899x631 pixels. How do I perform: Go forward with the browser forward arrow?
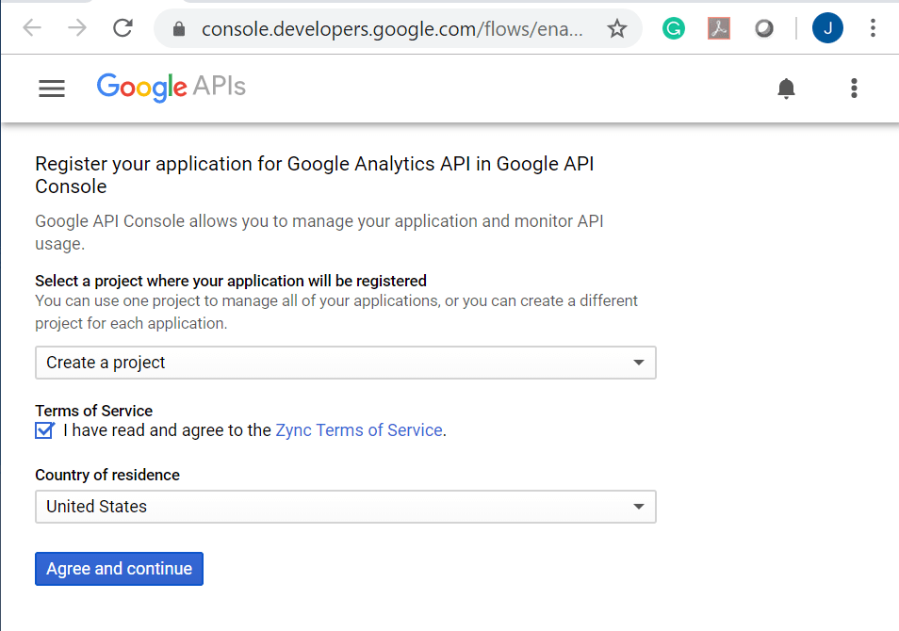click(x=77, y=27)
